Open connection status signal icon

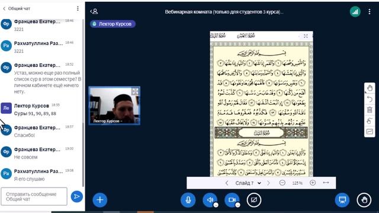point(355,12)
